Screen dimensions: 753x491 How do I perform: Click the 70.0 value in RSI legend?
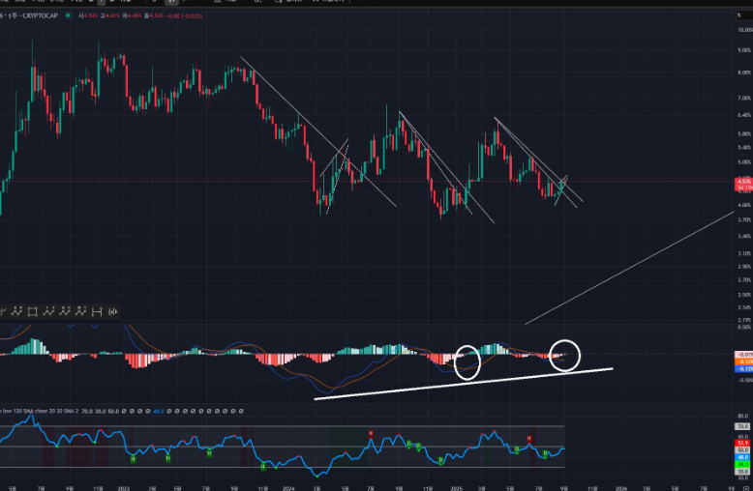tap(87, 412)
